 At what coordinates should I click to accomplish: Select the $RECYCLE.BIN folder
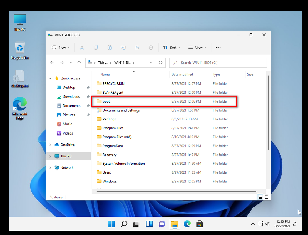coord(164,84)
